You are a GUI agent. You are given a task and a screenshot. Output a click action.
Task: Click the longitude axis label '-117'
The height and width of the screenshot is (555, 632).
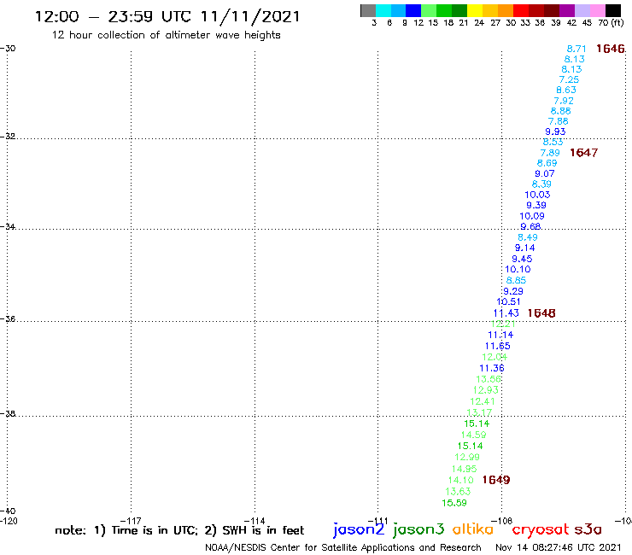click(x=131, y=521)
